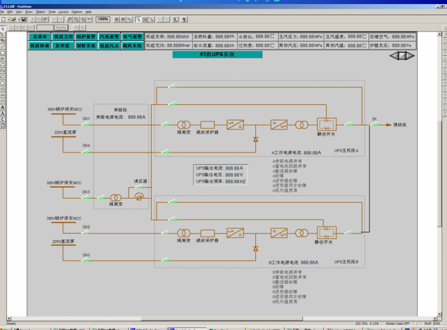Toggle the ZK output switch
The height and width of the screenshot is (330, 447).
coord(374,124)
